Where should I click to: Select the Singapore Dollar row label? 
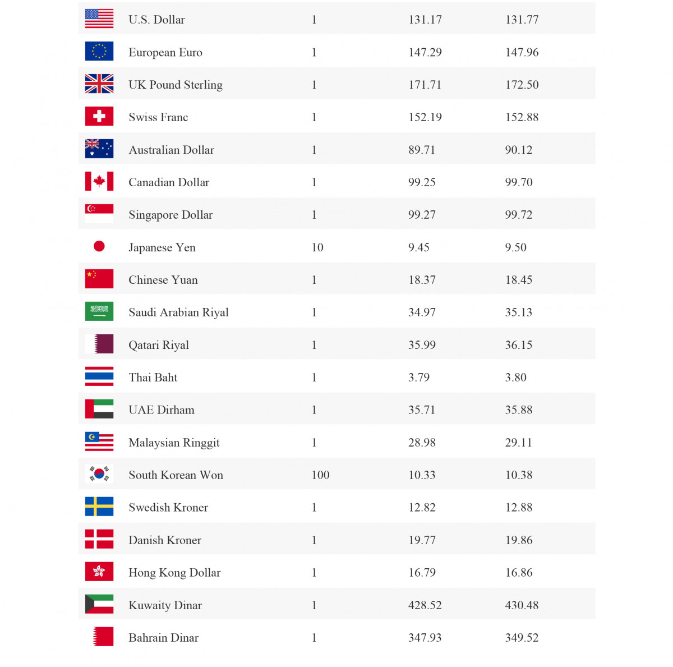click(170, 215)
